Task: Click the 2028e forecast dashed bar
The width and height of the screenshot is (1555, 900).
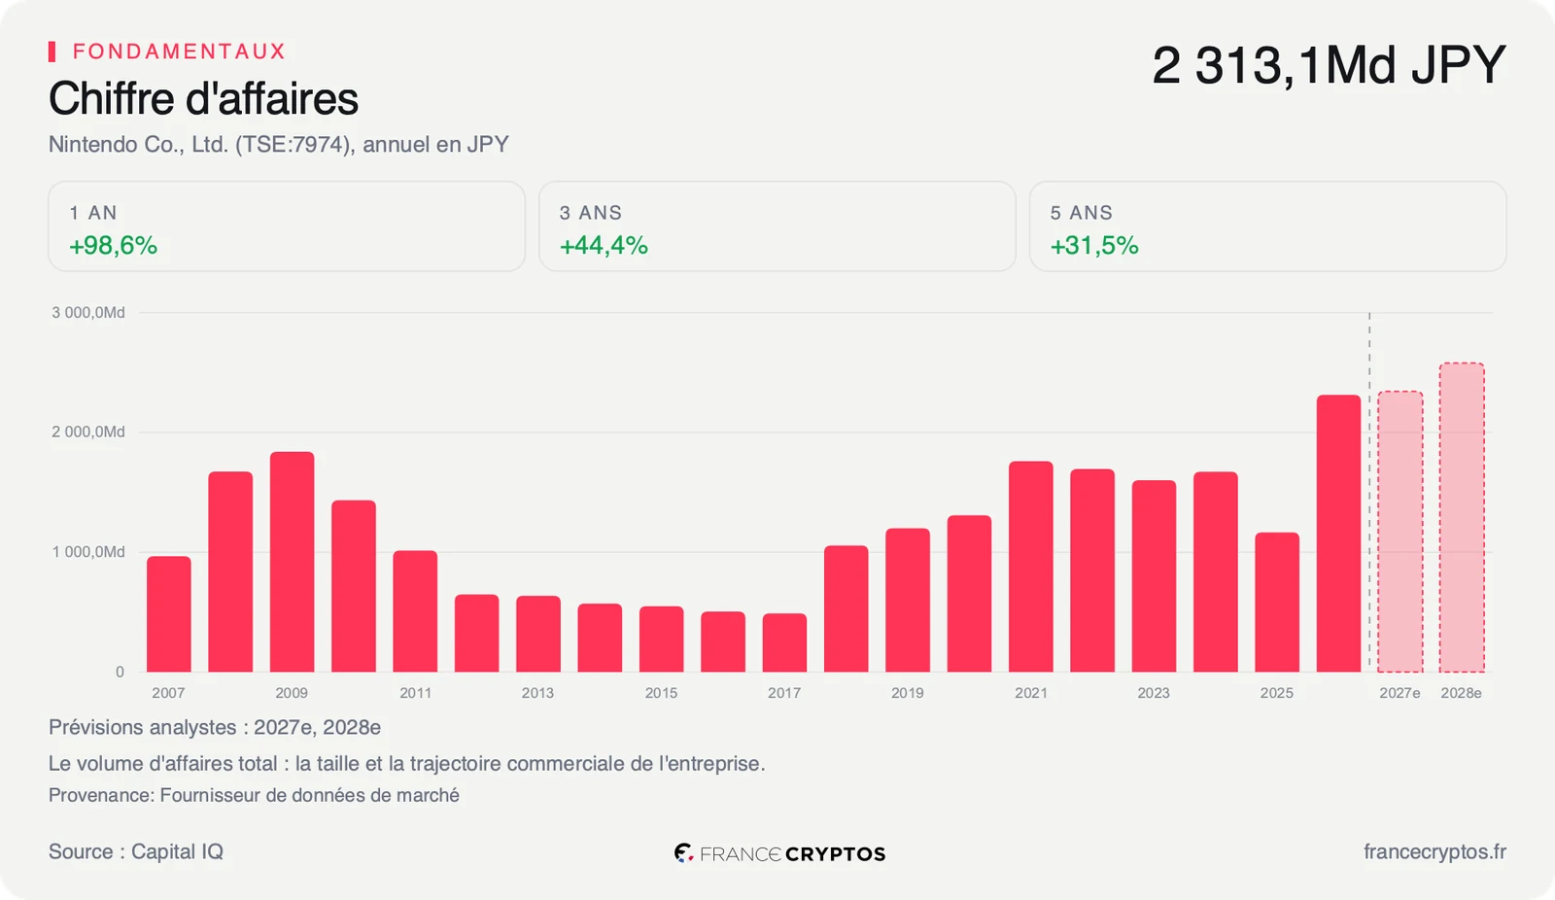Action: pyautogui.click(x=1462, y=518)
